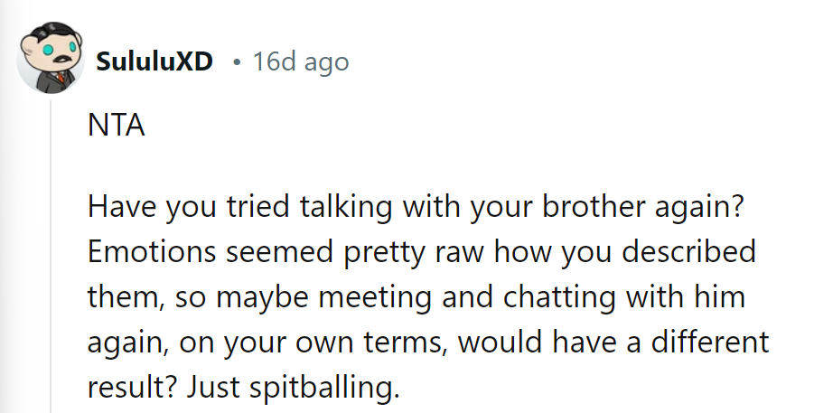Click the "16d ago" comment timestamp
814x413 pixels.
coord(300,62)
